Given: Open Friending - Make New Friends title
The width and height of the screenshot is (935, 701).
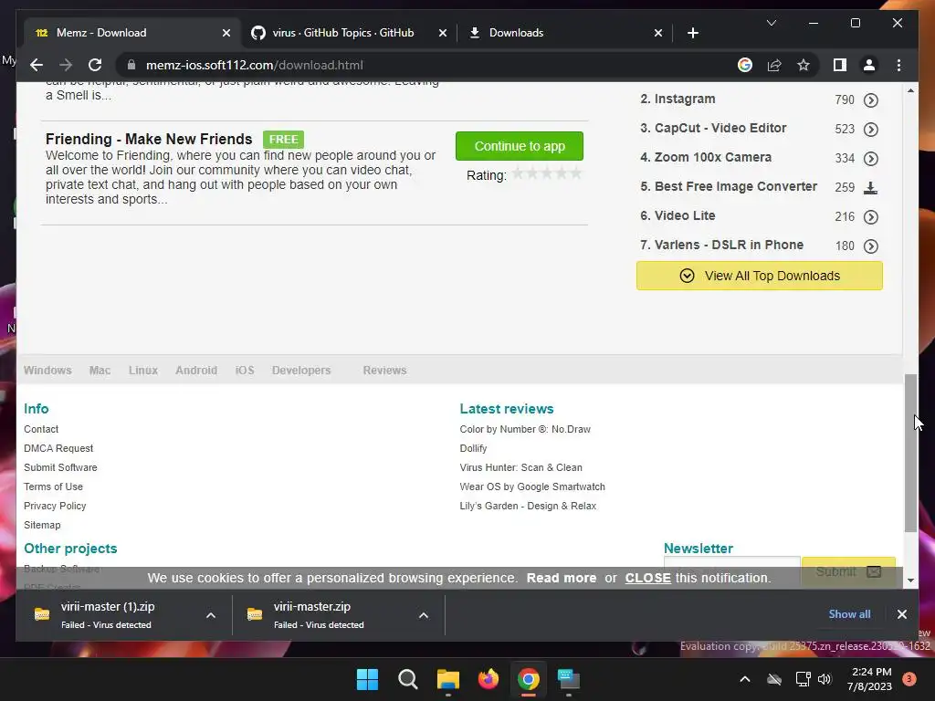Looking at the screenshot, I should [149, 139].
